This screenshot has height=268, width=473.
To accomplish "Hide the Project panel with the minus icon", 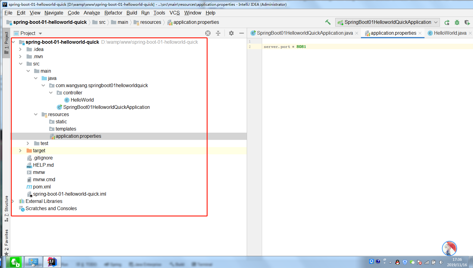I will tap(242, 33).
